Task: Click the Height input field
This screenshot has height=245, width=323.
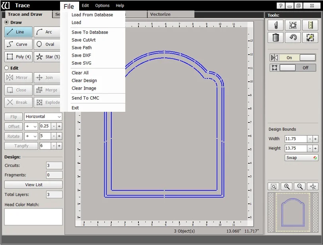Action: tap(296, 148)
